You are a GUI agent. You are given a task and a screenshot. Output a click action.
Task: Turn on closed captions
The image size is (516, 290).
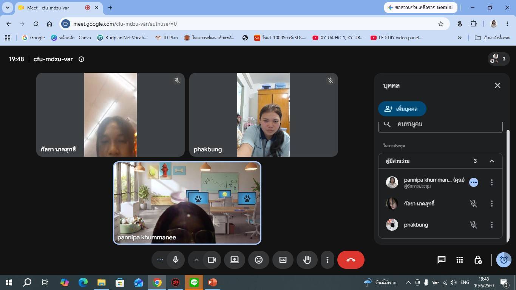coord(283,260)
